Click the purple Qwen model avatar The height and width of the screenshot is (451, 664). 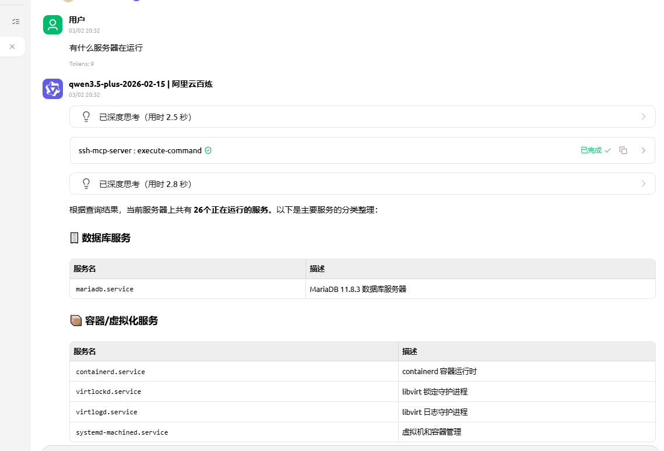52,89
